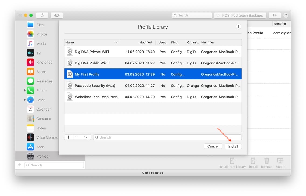Expand the Safari sidebar item
This screenshot has width=306, height=196.
pos(25,100)
